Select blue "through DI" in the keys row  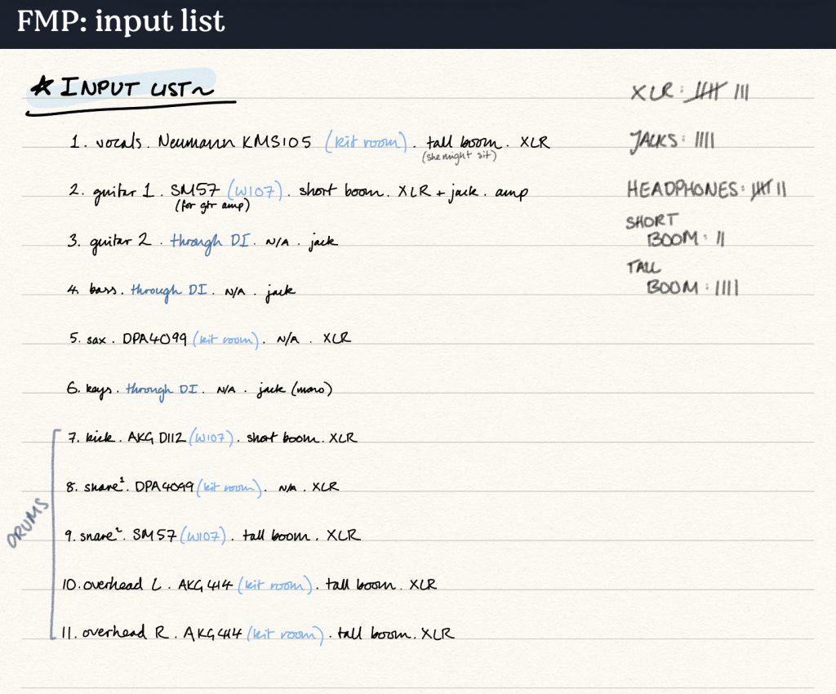[x=162, y=390]
